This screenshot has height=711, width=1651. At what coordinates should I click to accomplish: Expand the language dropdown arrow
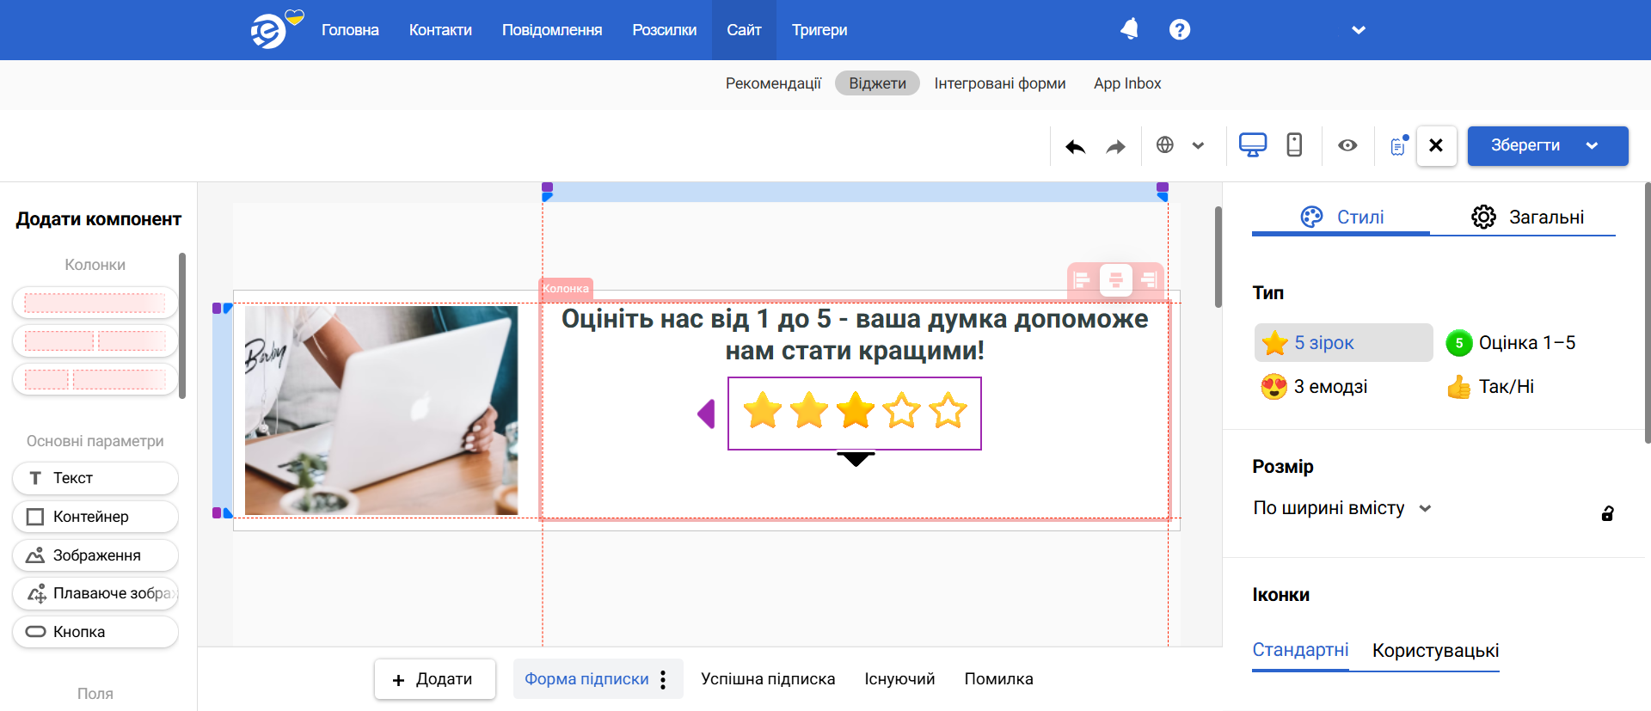pyautogui.click(x=1198, y=145)
